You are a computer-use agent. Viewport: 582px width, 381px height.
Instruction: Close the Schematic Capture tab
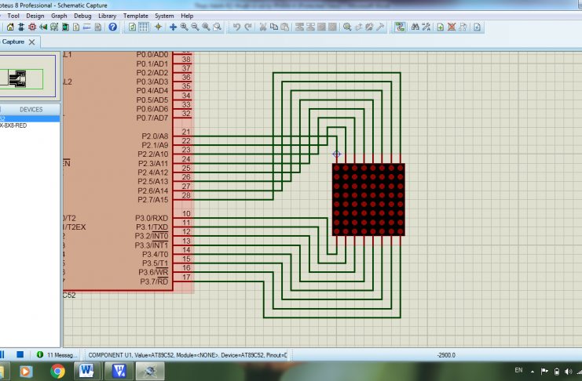point(32,42)
